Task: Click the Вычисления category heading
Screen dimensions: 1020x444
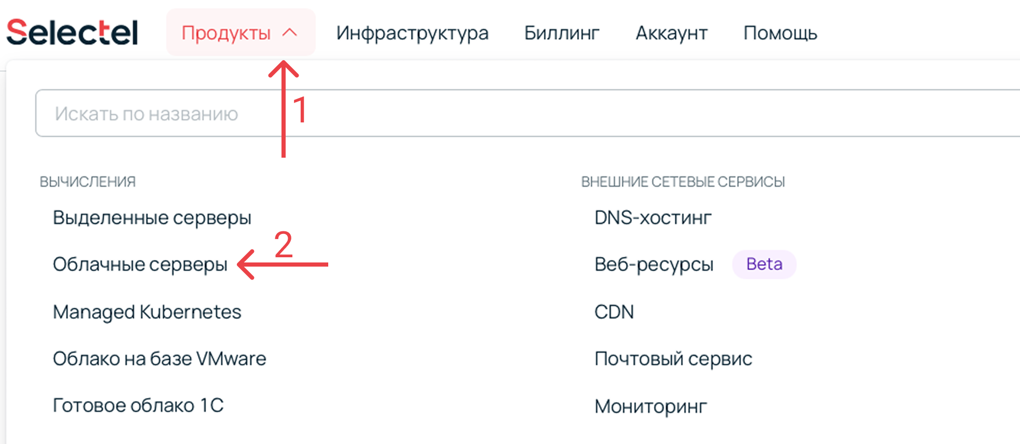Action: pos(87,182)
